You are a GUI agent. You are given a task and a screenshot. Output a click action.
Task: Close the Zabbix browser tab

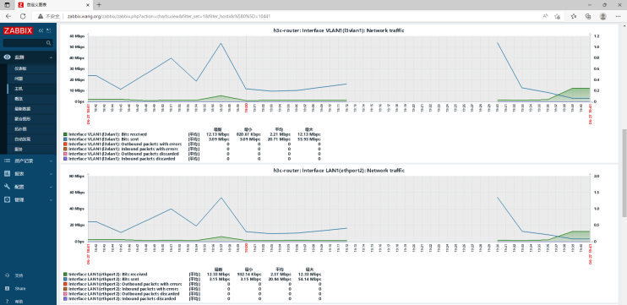pyautogui.click(x=88, y=5)
